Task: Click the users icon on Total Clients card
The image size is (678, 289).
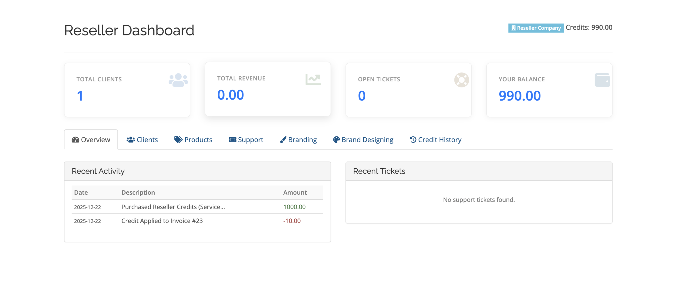Action: coord(178,80)
